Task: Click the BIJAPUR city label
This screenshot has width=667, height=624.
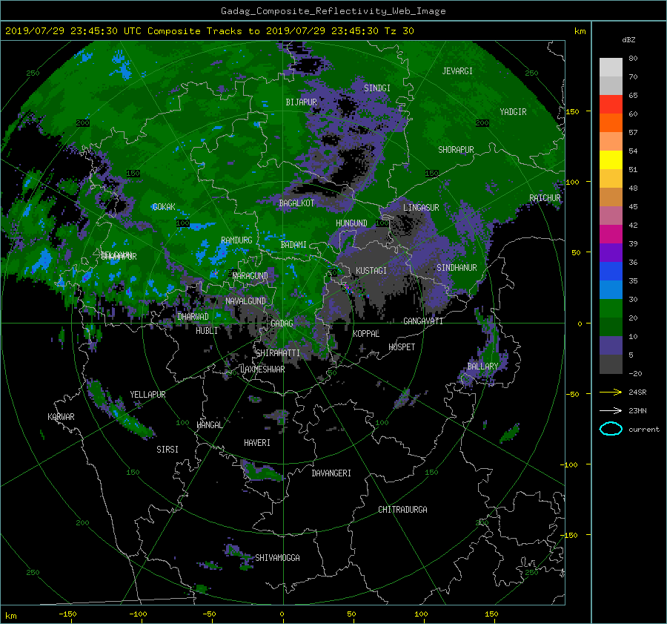Action: pos(301,102)
